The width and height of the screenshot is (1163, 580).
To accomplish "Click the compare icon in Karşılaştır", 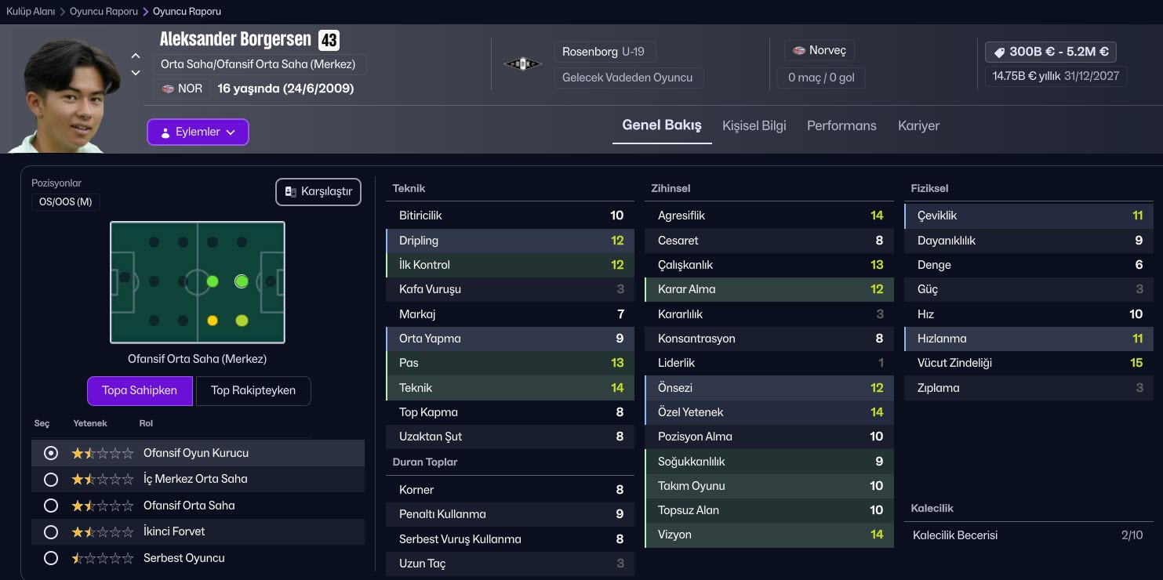I will tap(290, 192).
